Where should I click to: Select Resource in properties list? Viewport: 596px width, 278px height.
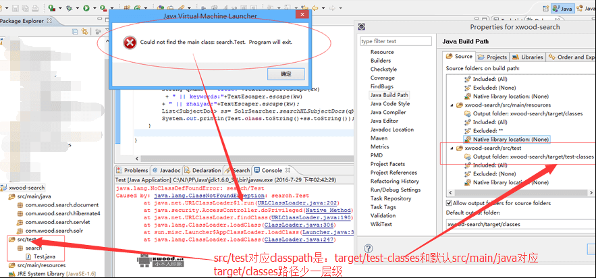(x=382, y=52)
